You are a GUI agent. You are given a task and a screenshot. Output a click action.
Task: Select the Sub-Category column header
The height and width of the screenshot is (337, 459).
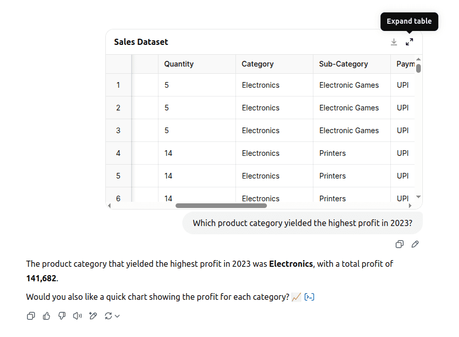(343, 63)
